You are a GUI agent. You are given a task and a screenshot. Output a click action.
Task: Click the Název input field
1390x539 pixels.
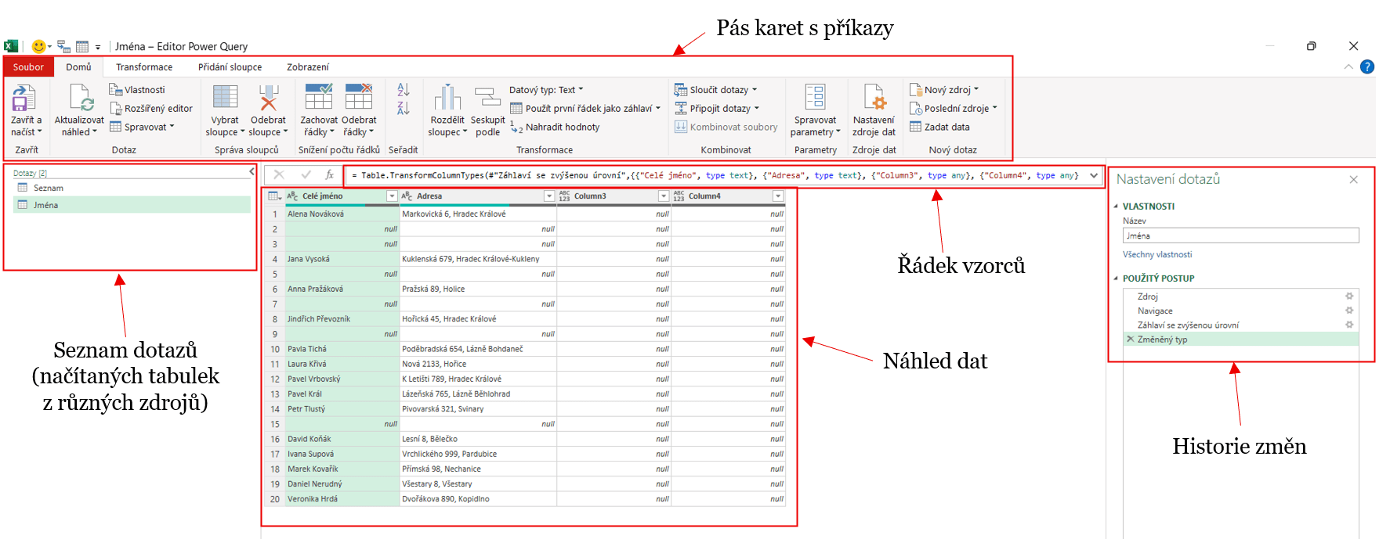(1240, 235)
